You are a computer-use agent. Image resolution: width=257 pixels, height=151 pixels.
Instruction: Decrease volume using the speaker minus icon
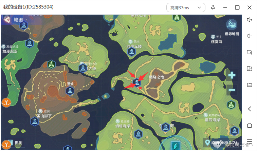tap(250, 36)
